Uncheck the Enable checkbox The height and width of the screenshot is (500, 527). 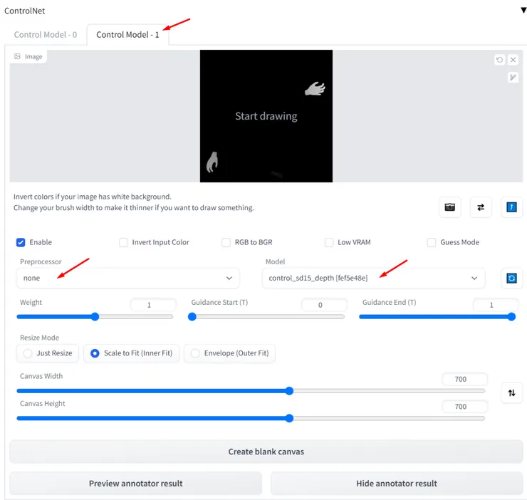pyautogui.click(x=21, y=242)
